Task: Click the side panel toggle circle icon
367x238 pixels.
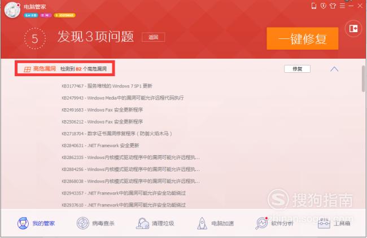Action: (353, 29)
